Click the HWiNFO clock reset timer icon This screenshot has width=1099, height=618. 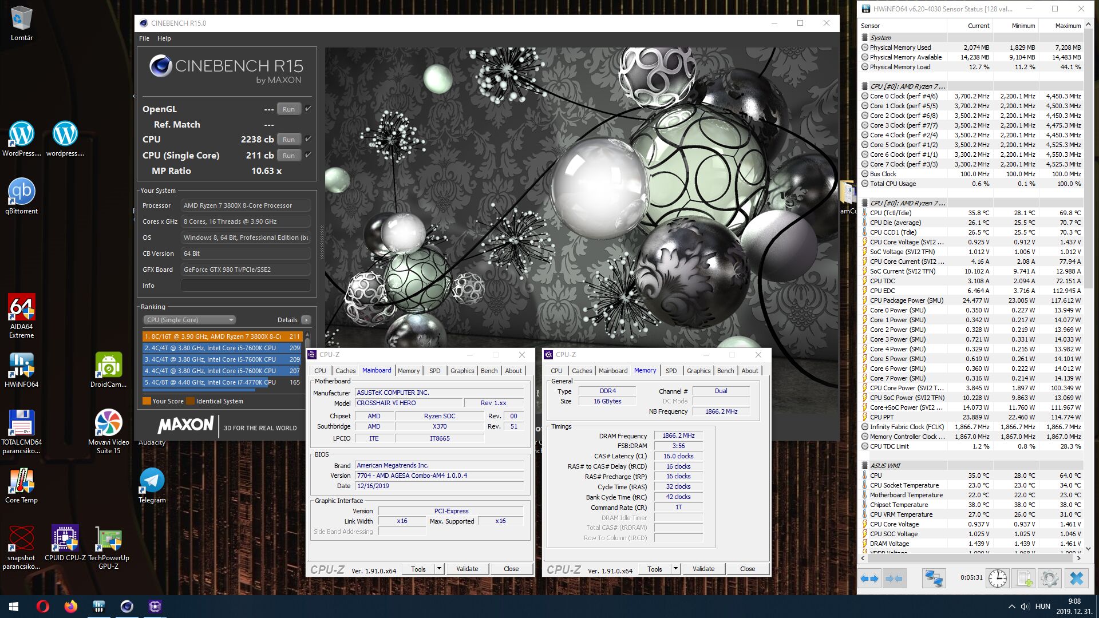997,578
